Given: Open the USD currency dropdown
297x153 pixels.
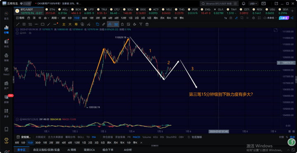Looking at the screenshot, I should click(x=253, y=4).
